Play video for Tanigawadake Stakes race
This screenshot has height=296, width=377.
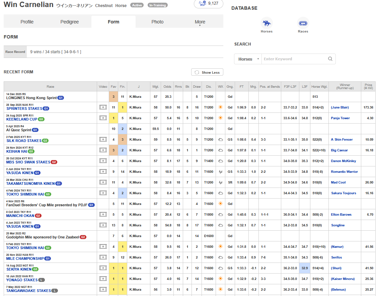[x=103, y=290]
